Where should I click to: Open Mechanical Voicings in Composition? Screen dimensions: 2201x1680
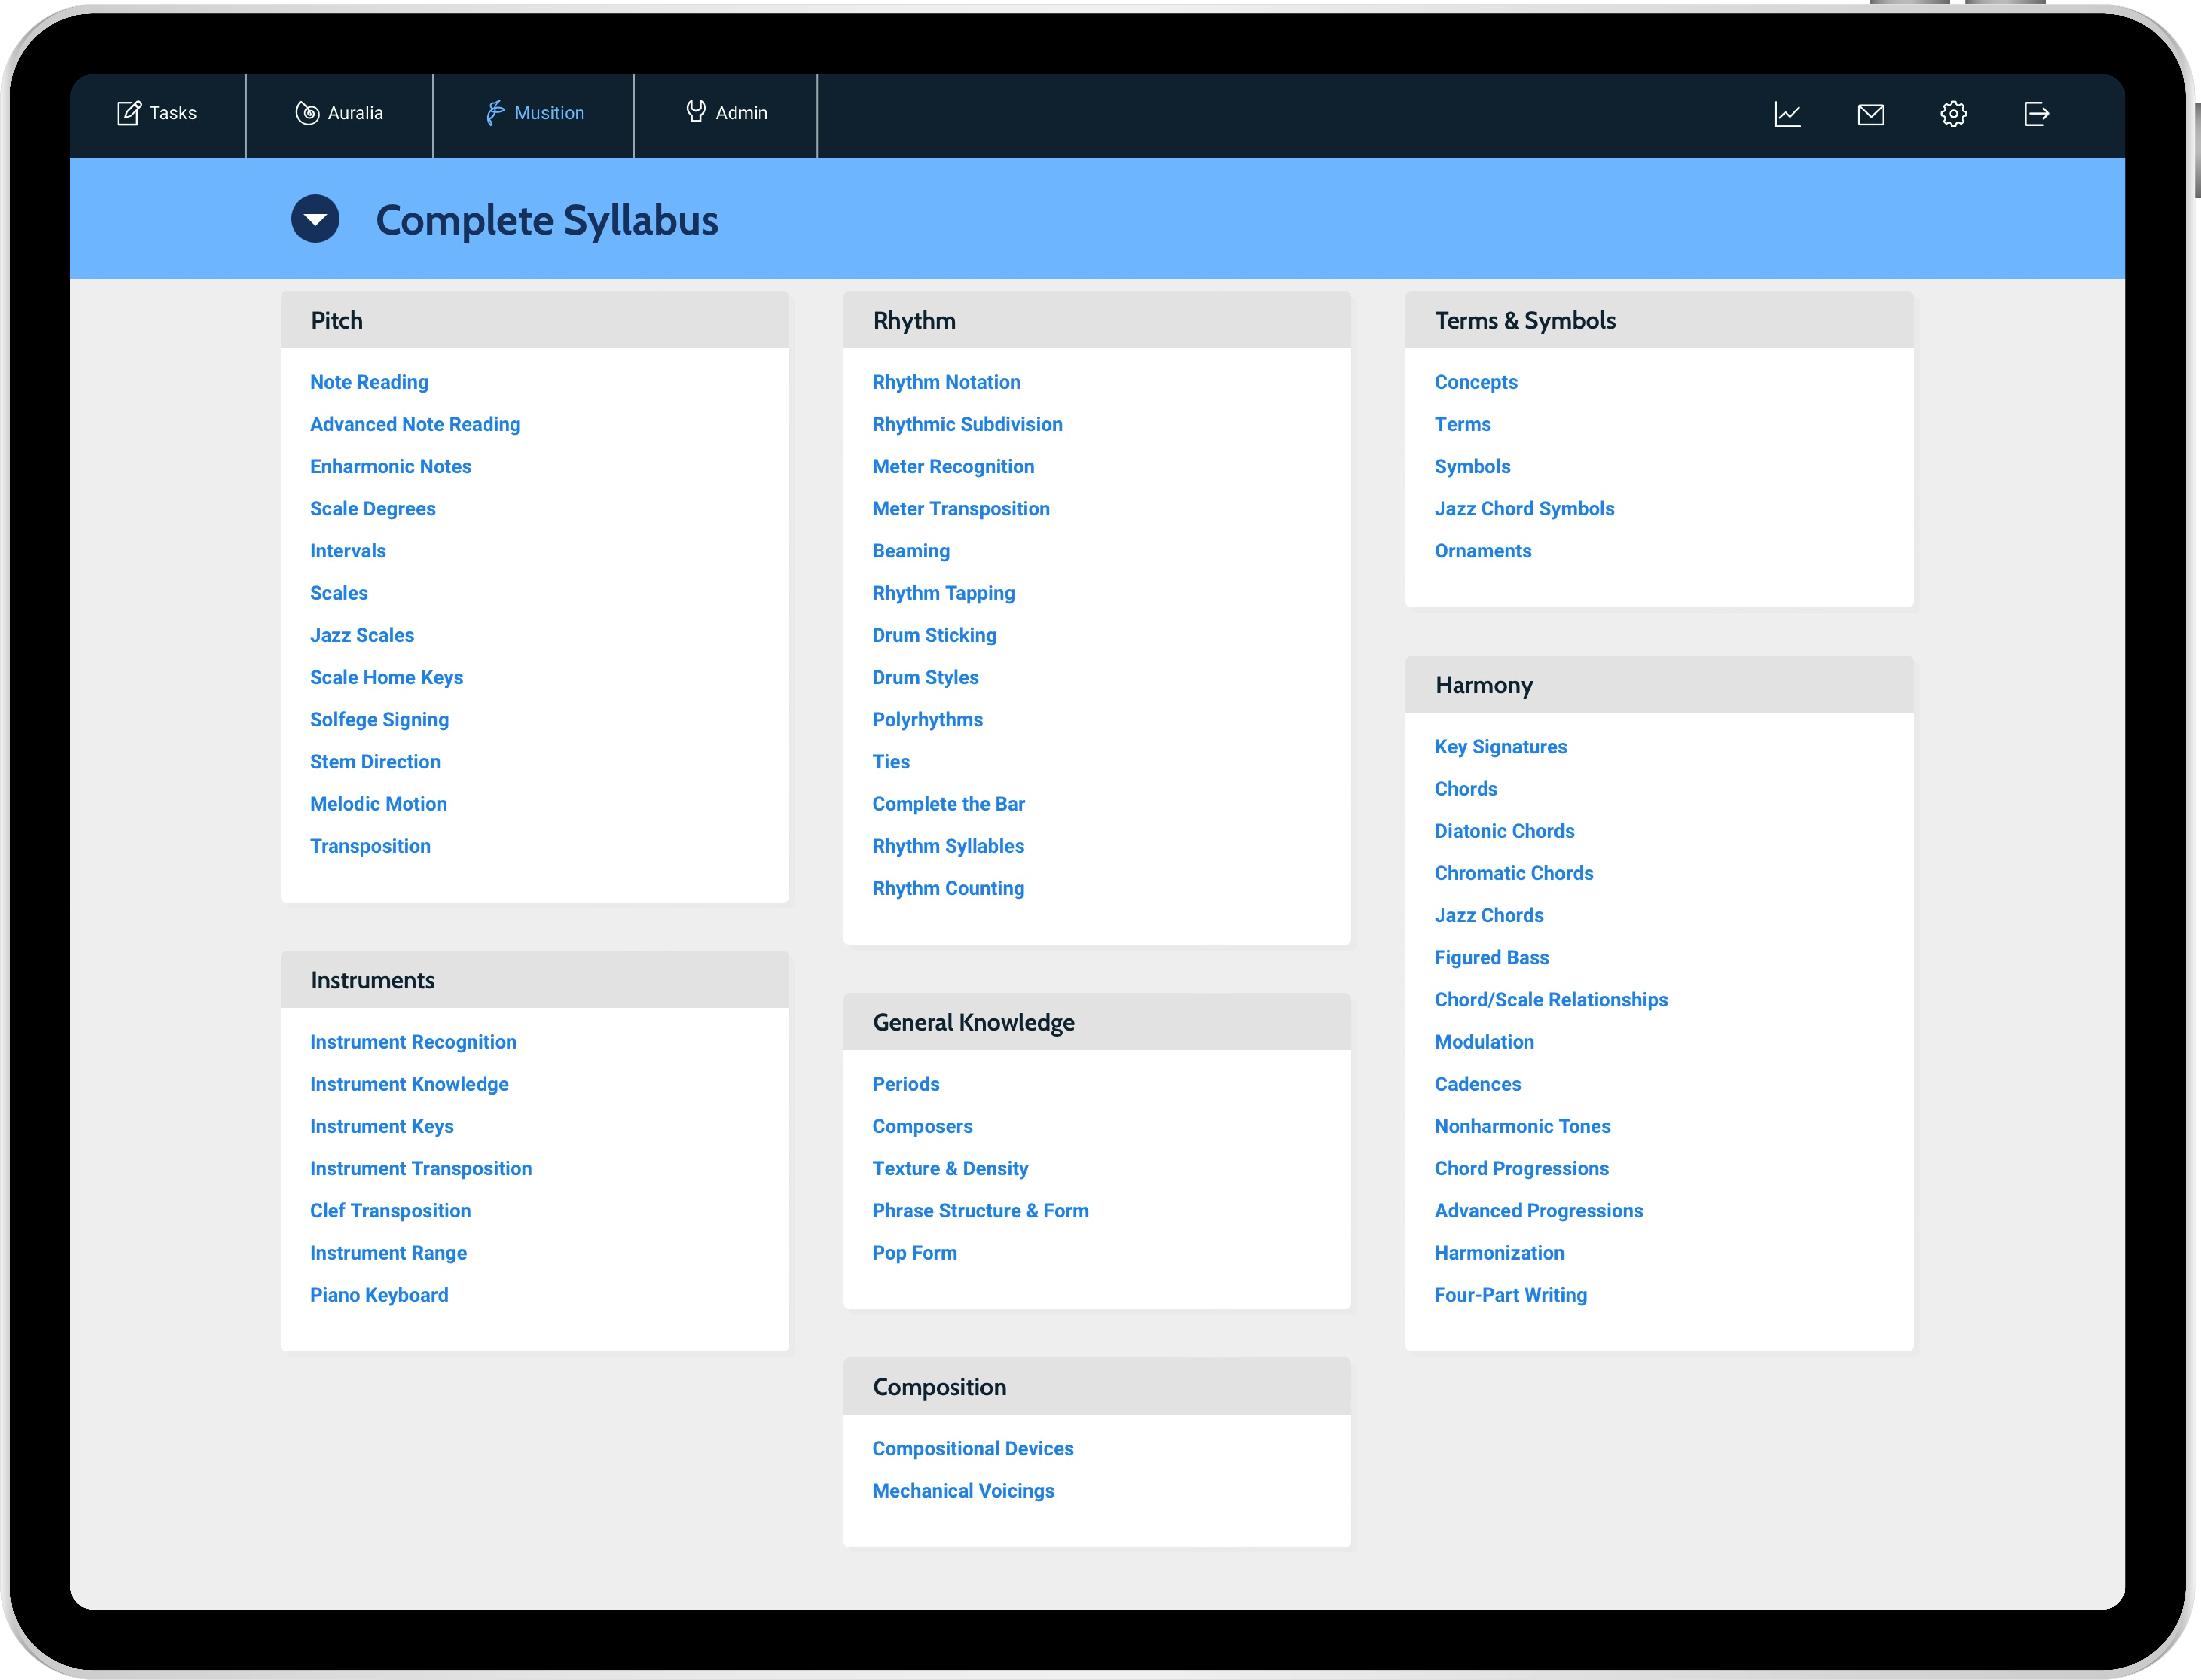tap(963, 1491)
